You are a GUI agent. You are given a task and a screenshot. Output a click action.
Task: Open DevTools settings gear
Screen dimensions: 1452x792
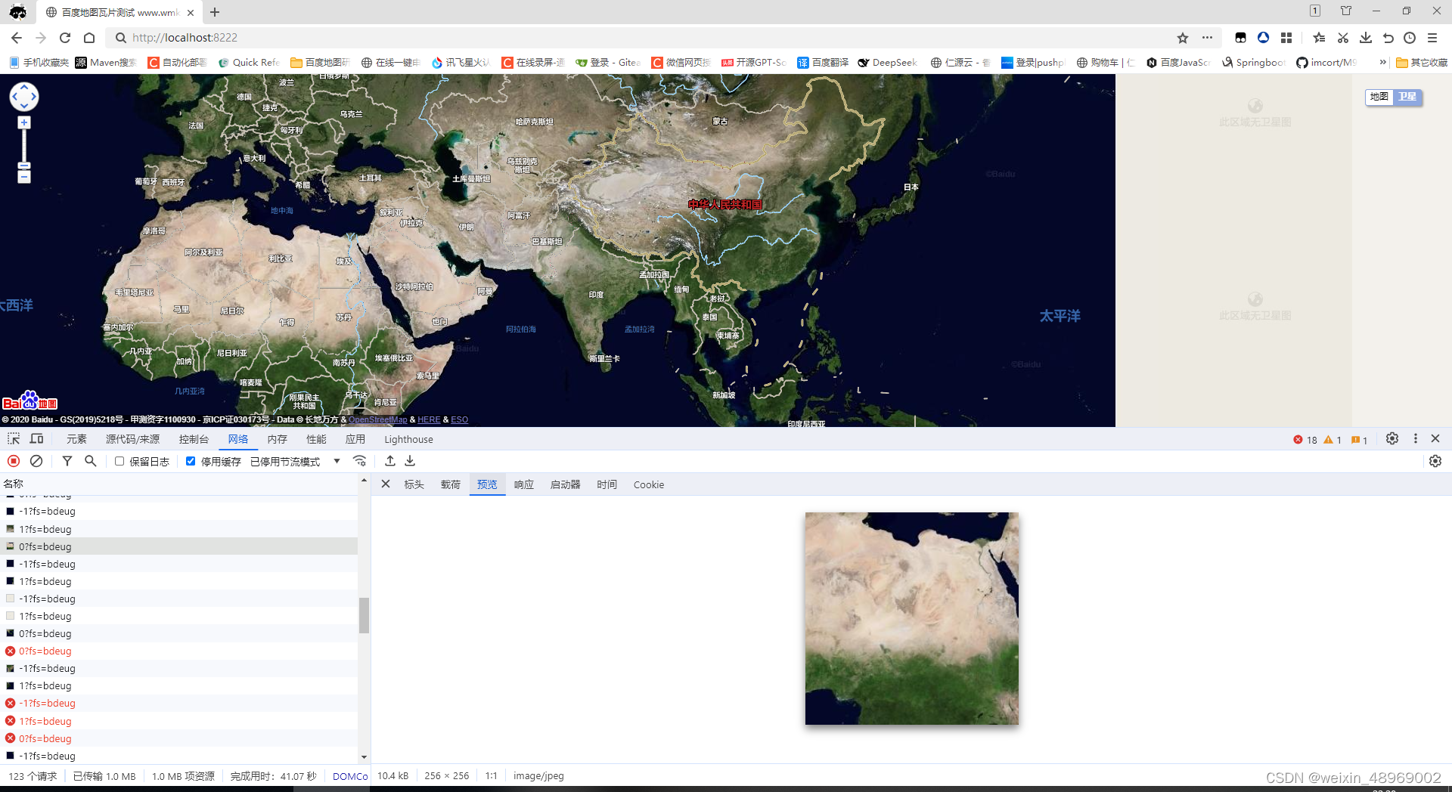(1392, 438)
